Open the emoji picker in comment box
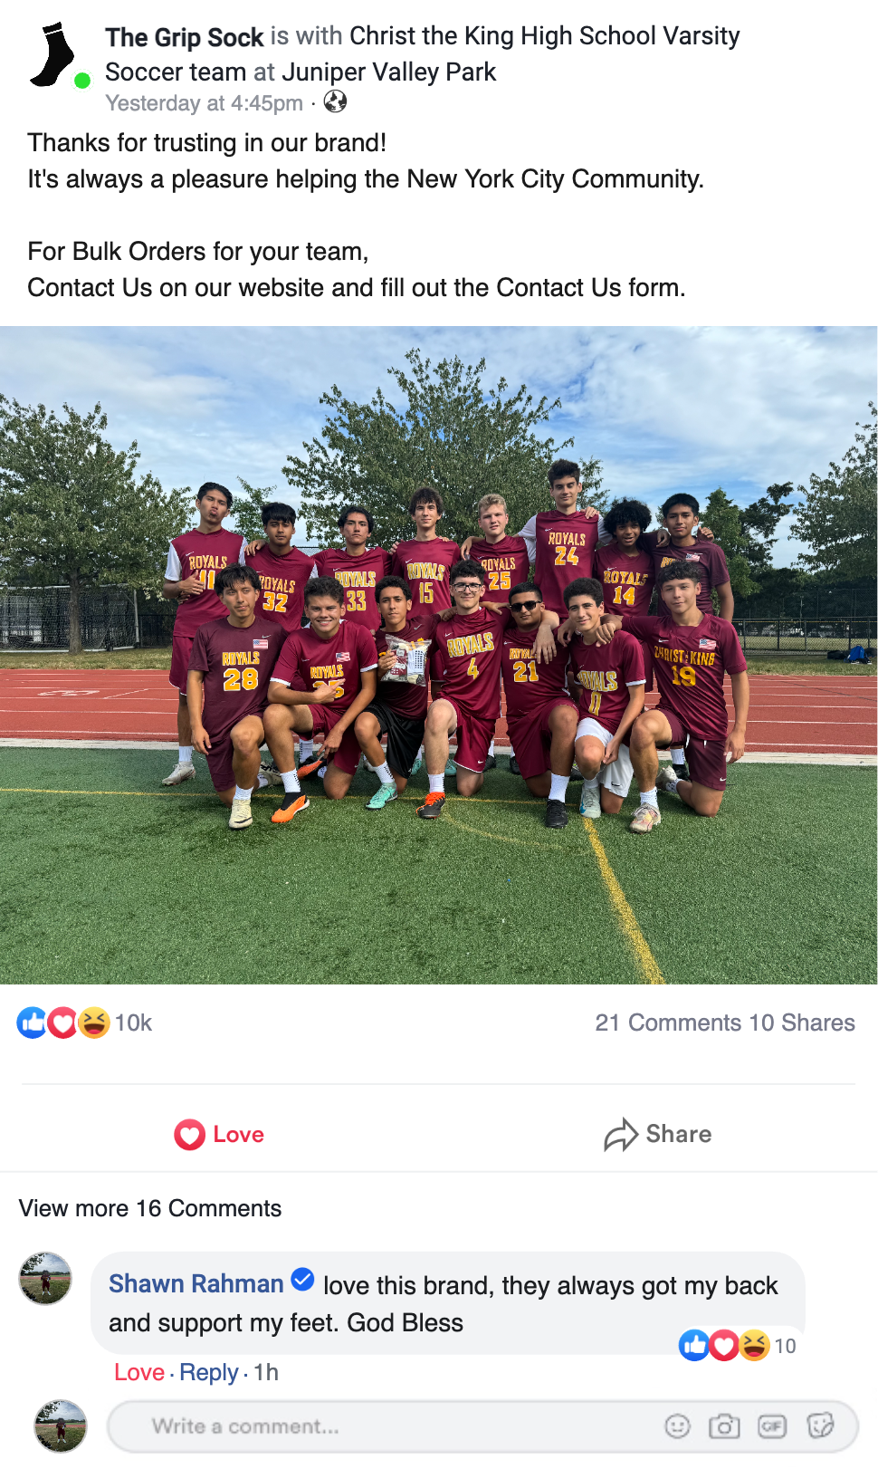Screen dimensions: 878x1469 tap(677, 1426)
